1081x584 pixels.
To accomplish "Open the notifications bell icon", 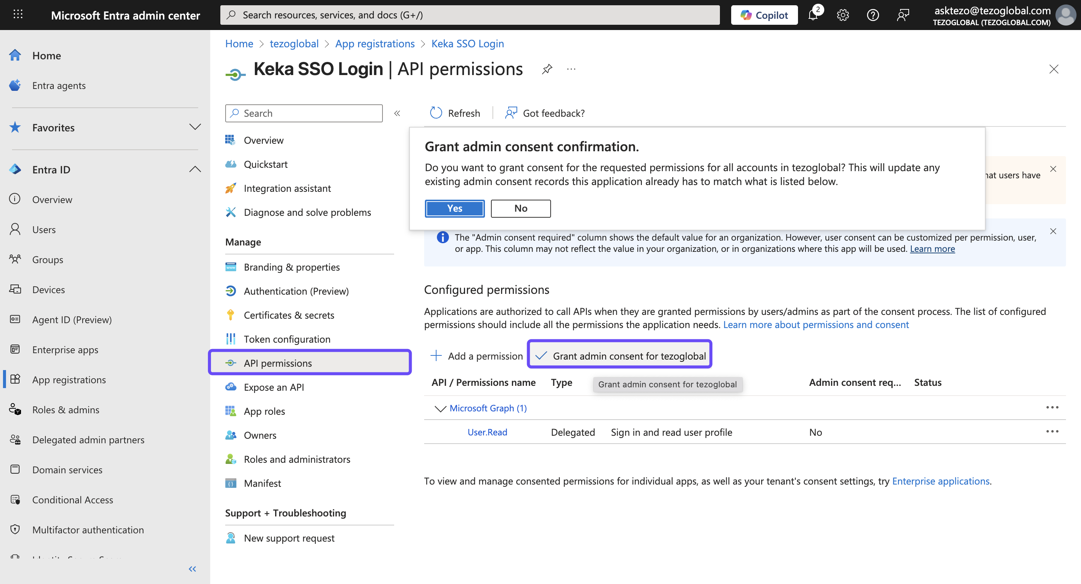I will (813, 15).
